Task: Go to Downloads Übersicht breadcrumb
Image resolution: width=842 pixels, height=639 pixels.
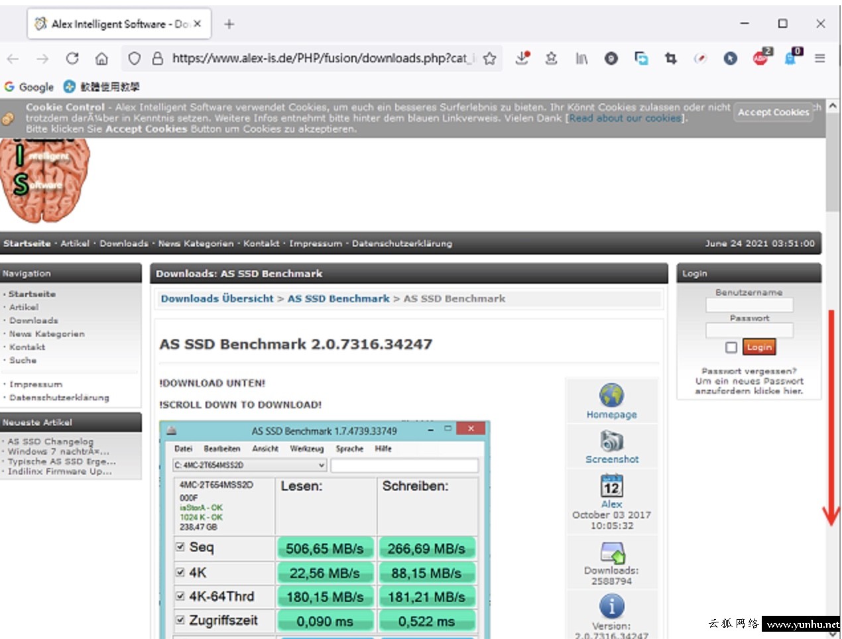Action: point(217,299)
